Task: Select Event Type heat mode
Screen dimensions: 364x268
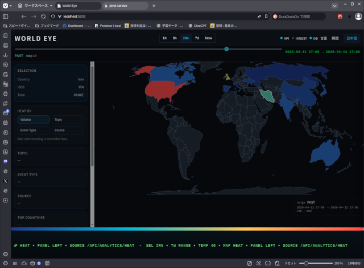Action: click(x=34, y=130)
